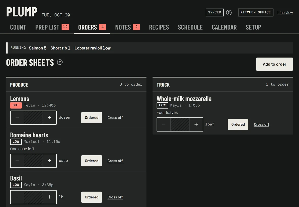Increase Basil quantity with plus button
This screenshot has width=299, height=207.
(x=50, y=197)
